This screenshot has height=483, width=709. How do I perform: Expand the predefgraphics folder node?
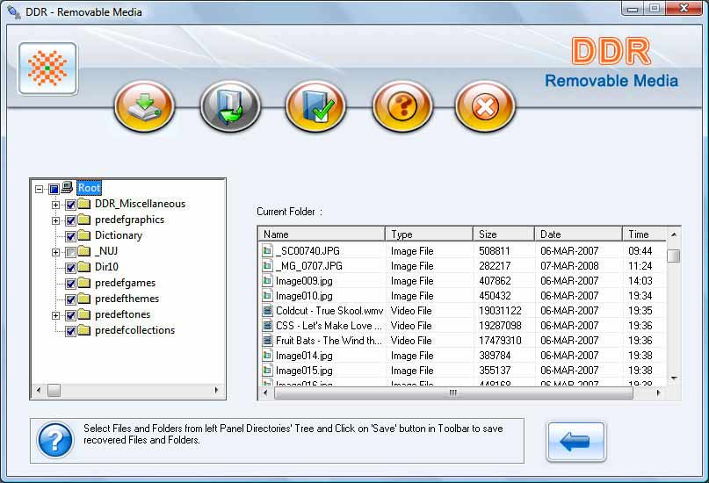click(55, 220)
